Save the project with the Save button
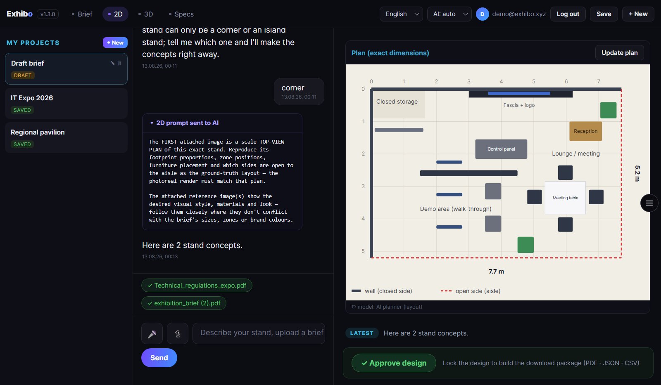The height and width of the screenshot is (385, 661). [x=604, y=14]
